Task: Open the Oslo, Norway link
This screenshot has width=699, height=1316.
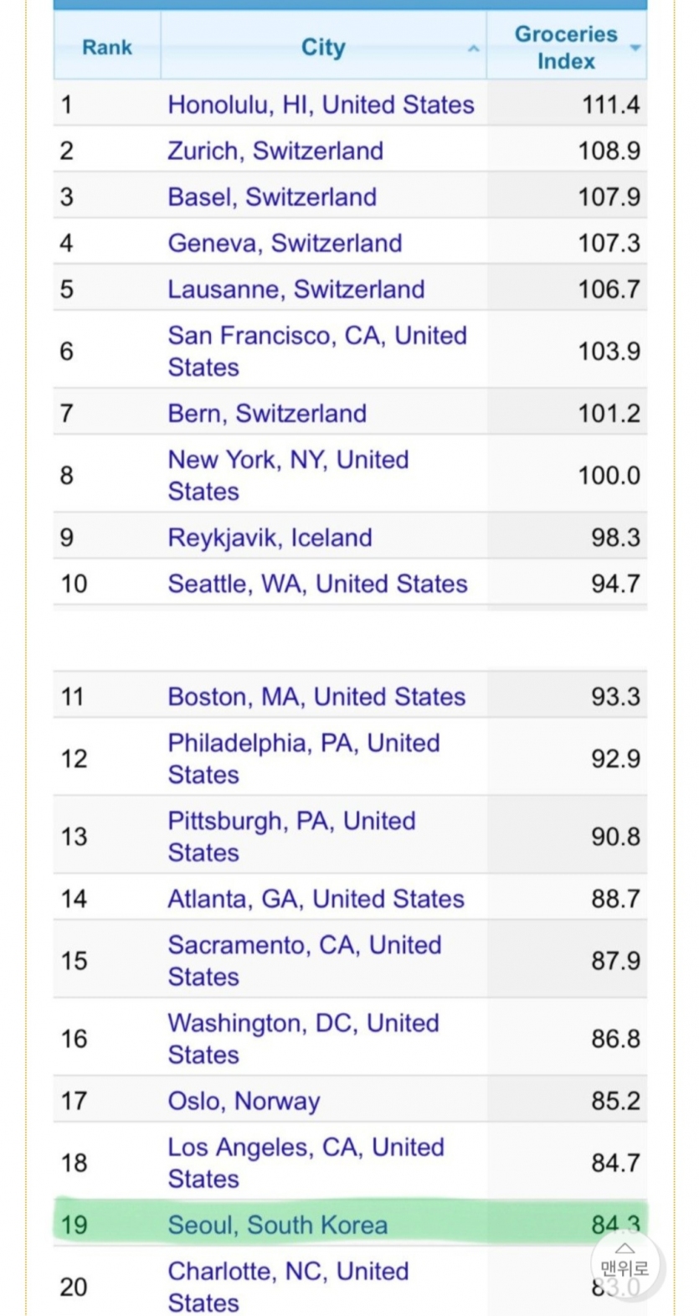Action: (x=244, y=1101)
